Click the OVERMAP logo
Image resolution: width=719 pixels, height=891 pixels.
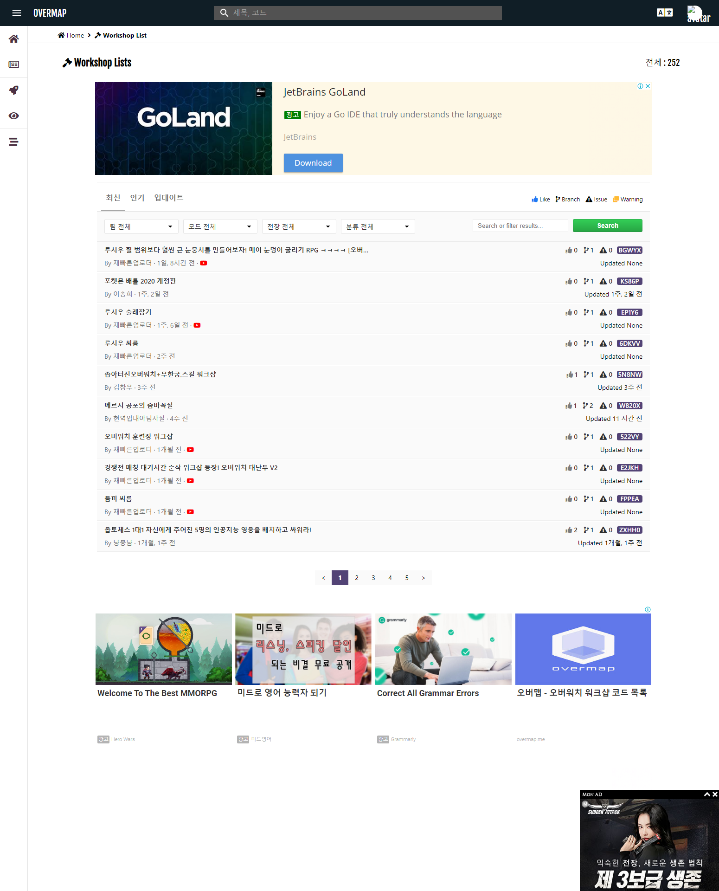coord(50,13)
